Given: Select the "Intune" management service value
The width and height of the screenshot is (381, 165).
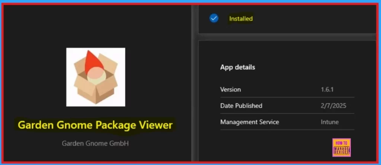Looking at the screenshot, I should click(x=330, y=122).
